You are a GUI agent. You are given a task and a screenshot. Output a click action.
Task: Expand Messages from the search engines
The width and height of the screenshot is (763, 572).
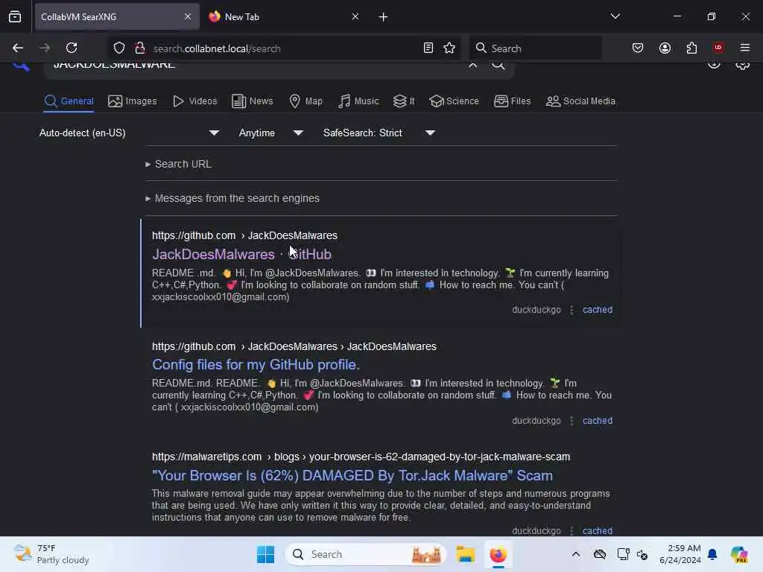[x=232, y=198]
